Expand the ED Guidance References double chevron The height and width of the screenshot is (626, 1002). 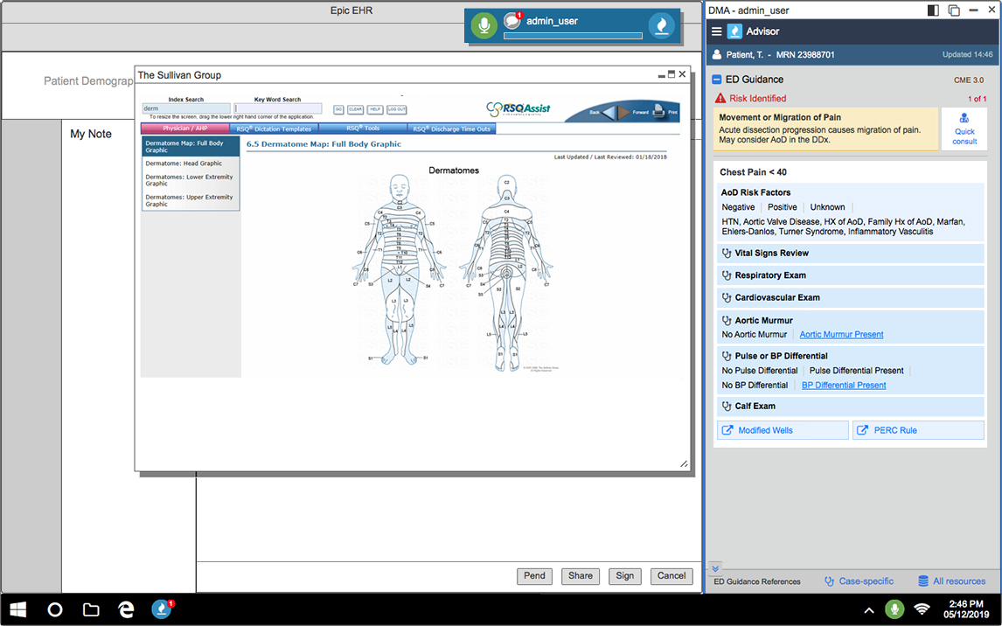click(716, 568)
